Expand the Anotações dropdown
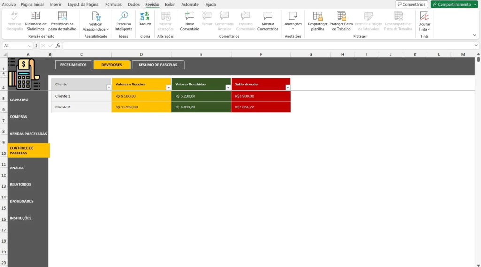The image size is (481, 267). click(293, 29)
